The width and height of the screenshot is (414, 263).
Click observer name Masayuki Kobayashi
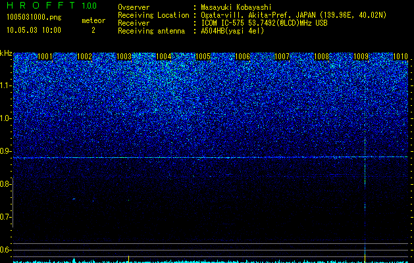pyautogui.click(x=236, y=7)
